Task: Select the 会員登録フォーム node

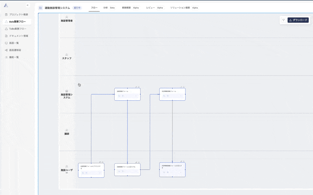Action: (128, 94)
